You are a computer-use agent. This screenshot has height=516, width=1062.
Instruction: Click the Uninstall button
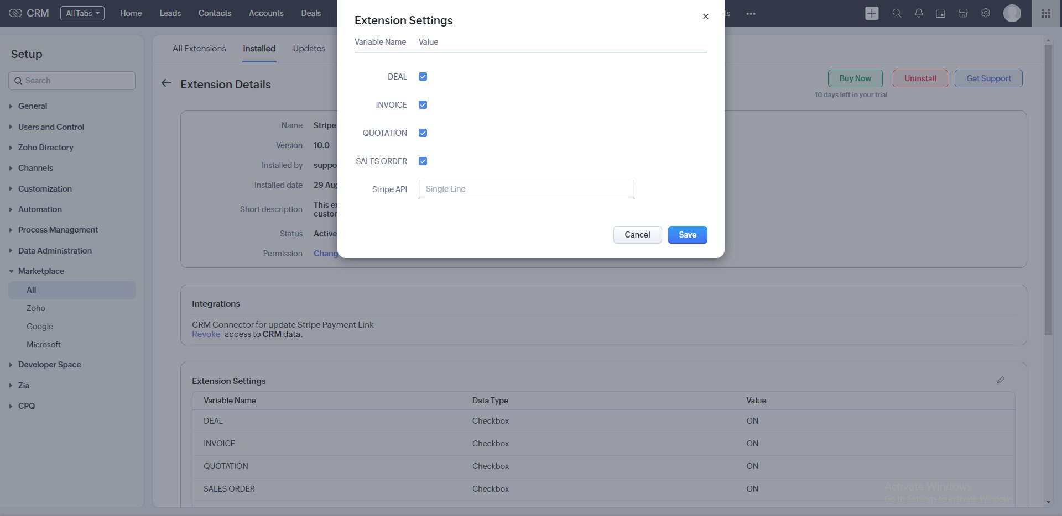pyautogui.click(x=920, y=78)
